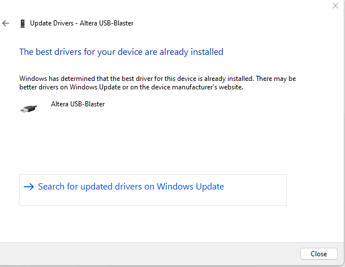Search for updated drivers on Windows Update
Image resolution: width=345 pixels, height=267 pixels.
(131, 187)
